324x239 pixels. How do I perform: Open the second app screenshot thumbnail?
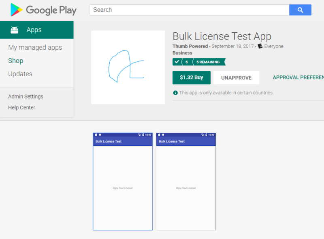tap(186, 182)
